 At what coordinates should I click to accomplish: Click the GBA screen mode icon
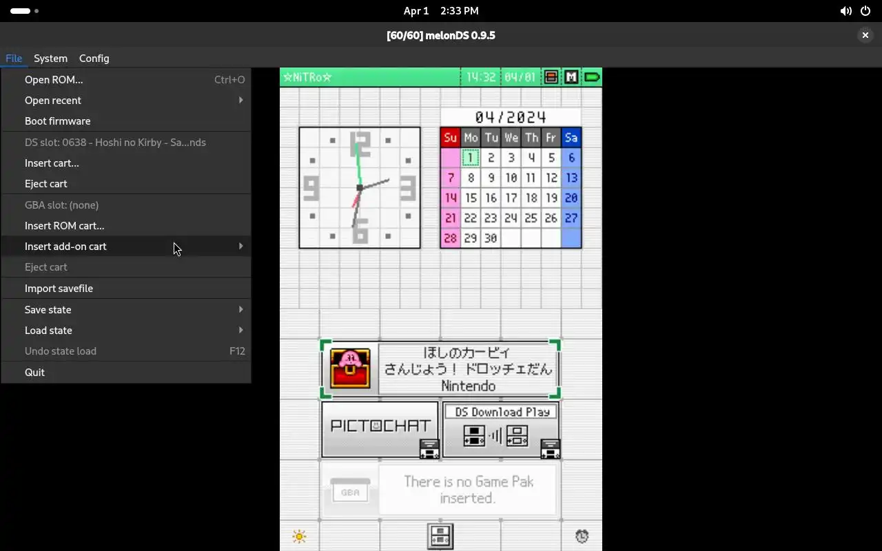(x=551, y=77)
